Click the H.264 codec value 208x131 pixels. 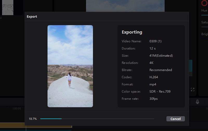(x=154, y=77)
